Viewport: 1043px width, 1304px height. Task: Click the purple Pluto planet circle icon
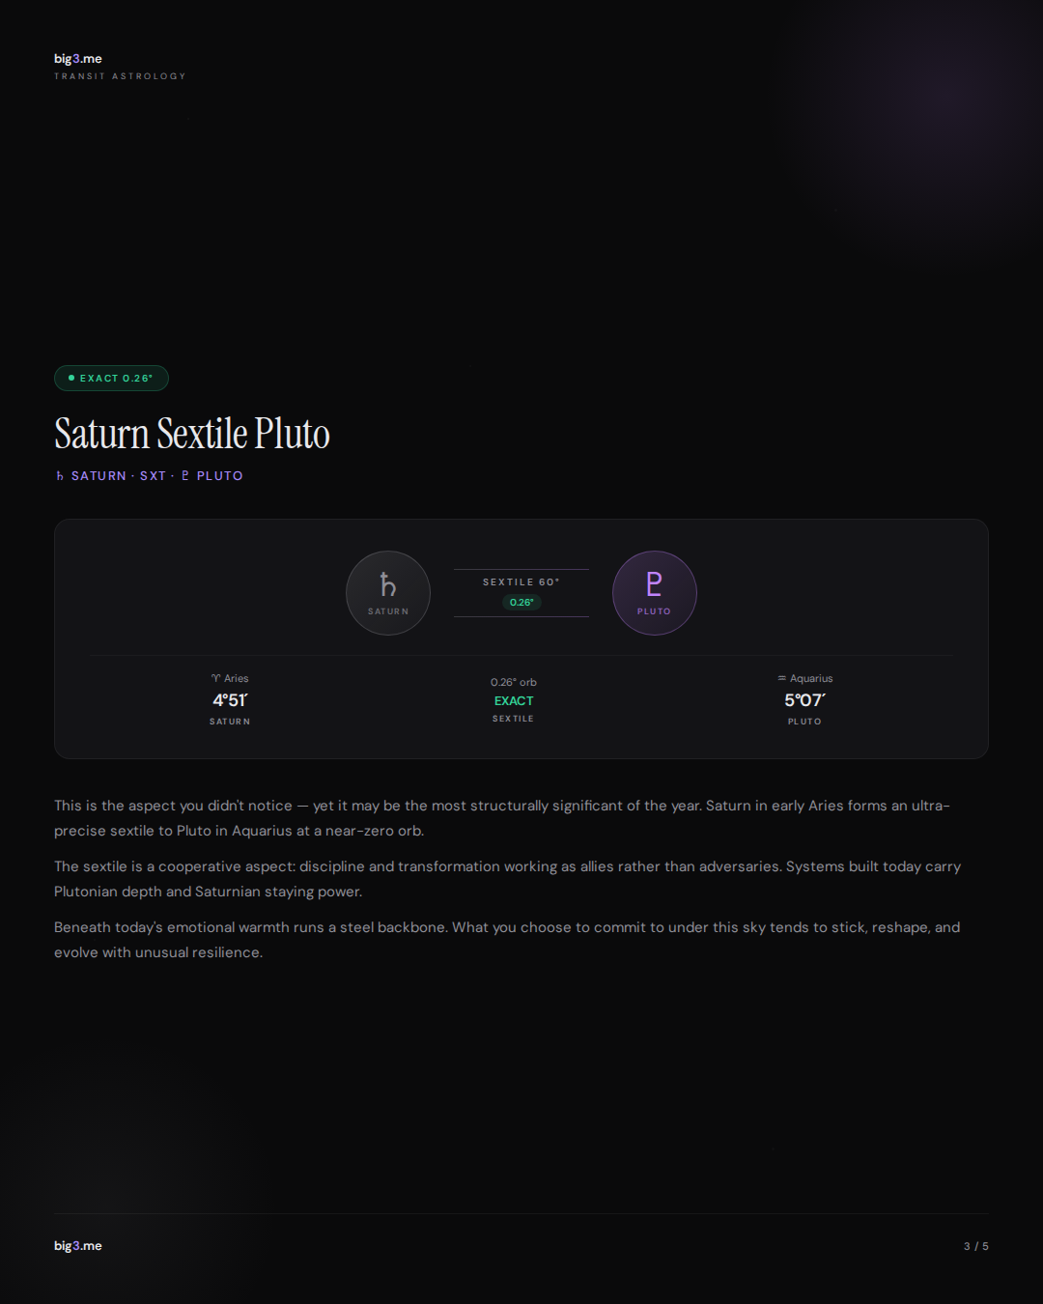click(x=655, y=592)
